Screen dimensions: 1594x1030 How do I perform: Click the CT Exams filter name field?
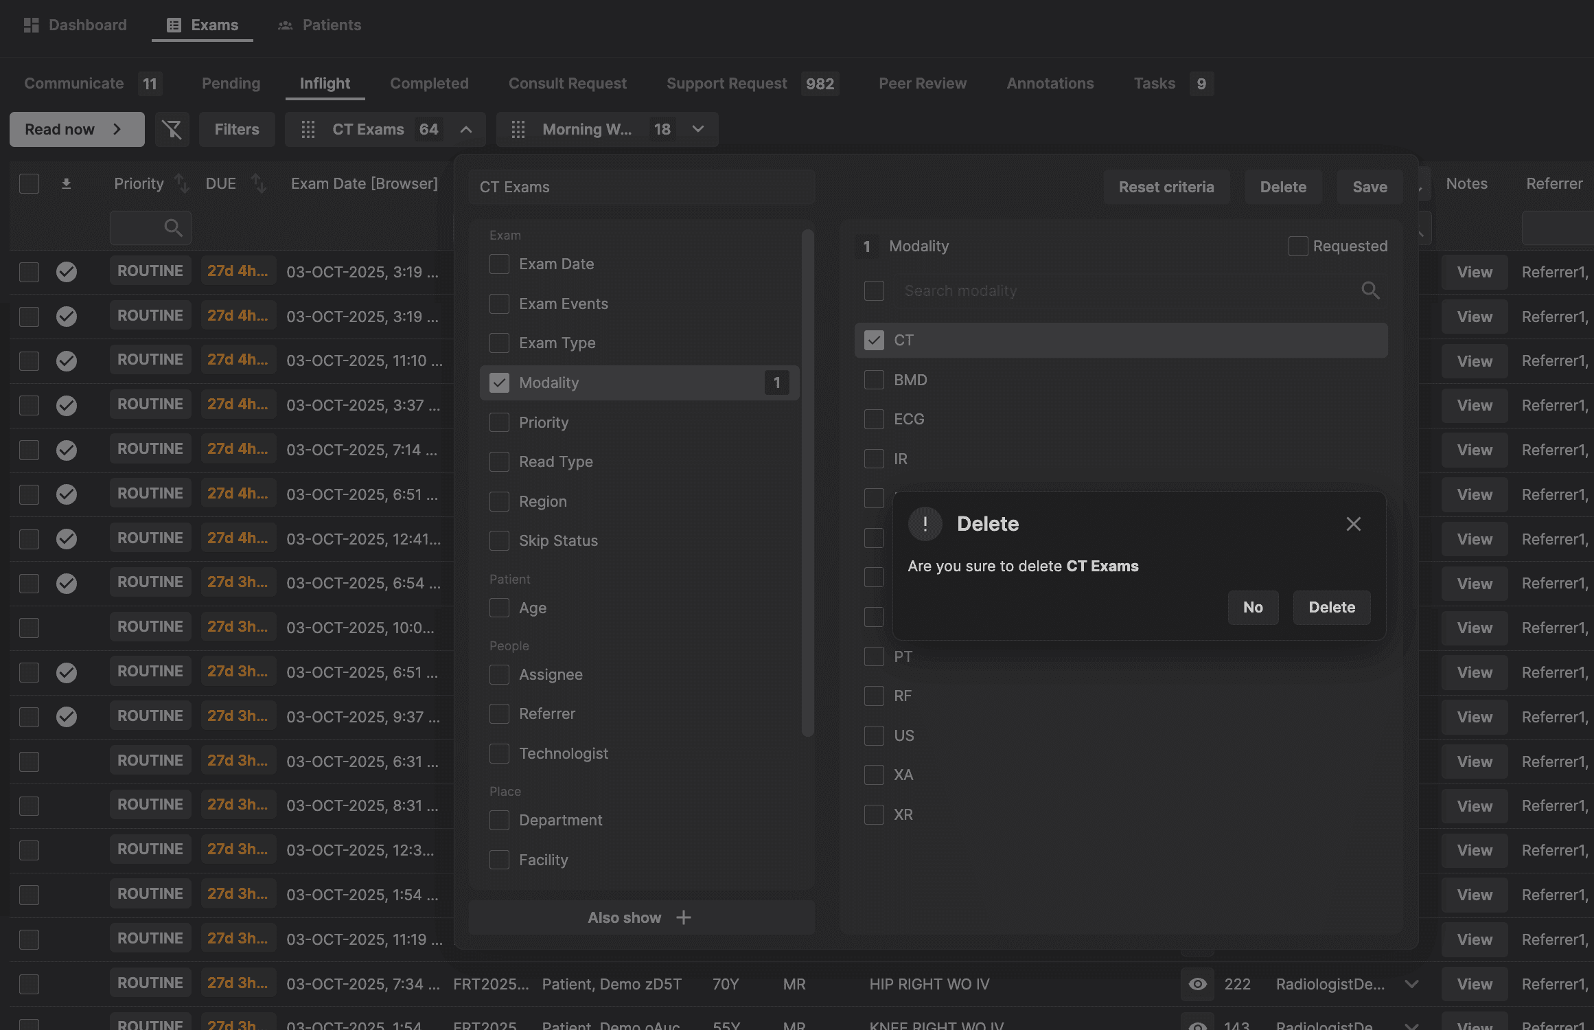(641, 187)
